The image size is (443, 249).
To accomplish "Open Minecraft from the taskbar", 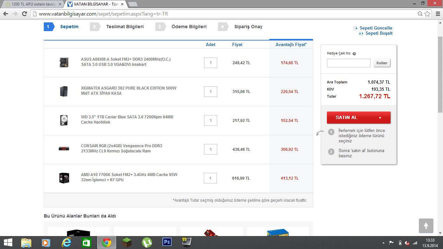I will [x=127, y=243].
